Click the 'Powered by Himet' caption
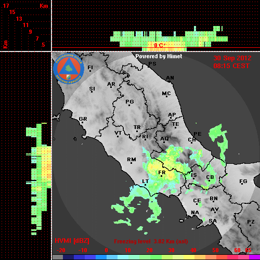 pyautogui.click(x=159, y=56)
